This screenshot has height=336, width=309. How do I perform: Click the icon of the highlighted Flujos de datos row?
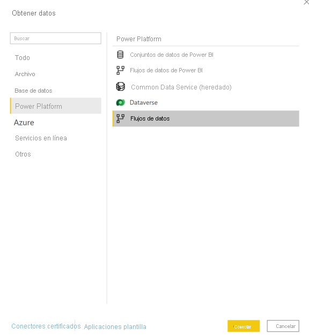point(120,118)
